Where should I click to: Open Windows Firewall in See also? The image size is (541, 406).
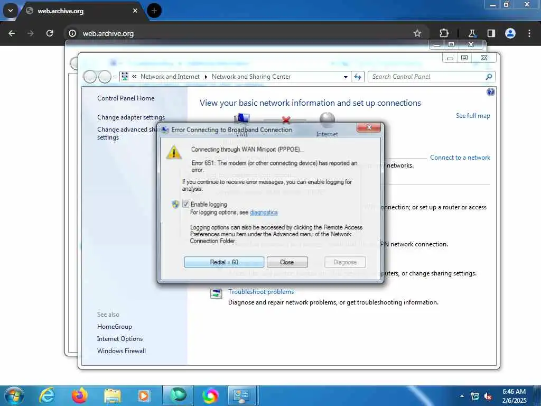point(121,351)
